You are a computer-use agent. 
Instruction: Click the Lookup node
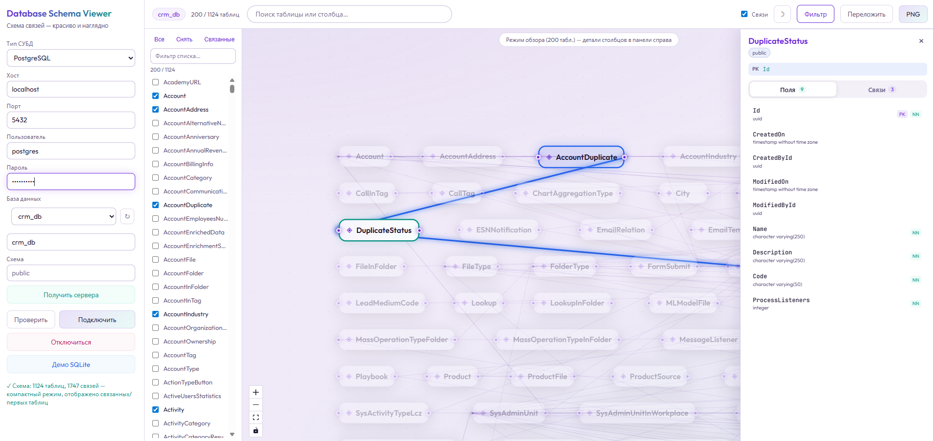click(478, 303)
